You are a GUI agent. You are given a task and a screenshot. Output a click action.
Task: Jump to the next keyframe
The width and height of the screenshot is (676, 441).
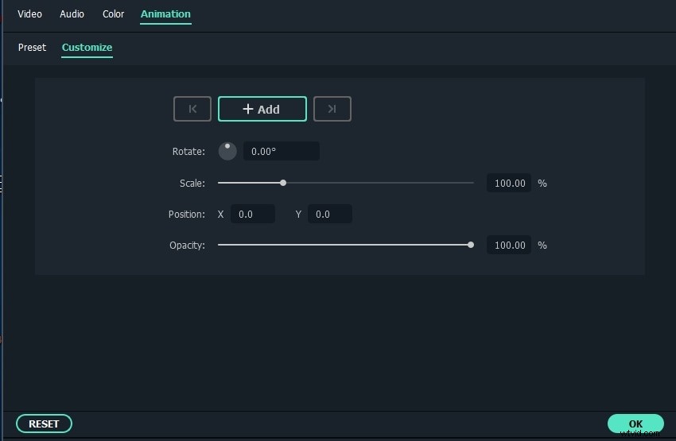(332, 109)
